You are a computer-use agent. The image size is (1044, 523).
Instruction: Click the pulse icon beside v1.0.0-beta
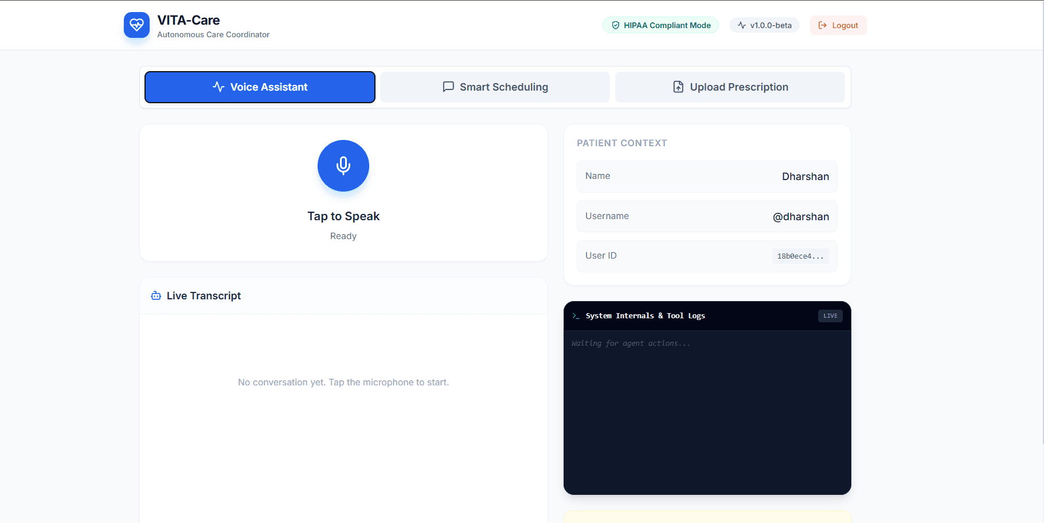[742, 25]
